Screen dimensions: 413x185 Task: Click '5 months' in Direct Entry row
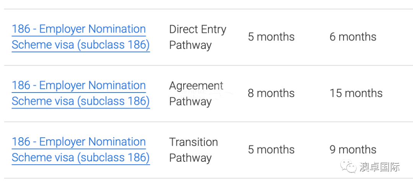coord(271,37)
